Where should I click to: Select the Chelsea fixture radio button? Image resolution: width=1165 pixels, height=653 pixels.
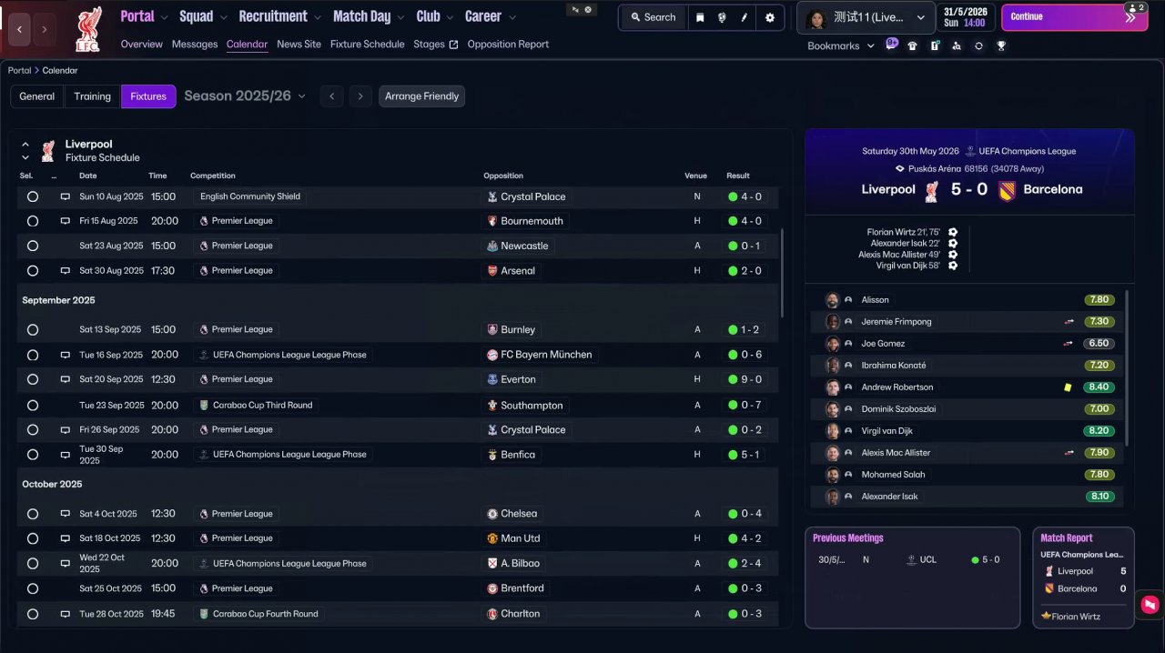click(x=33, y=514)
